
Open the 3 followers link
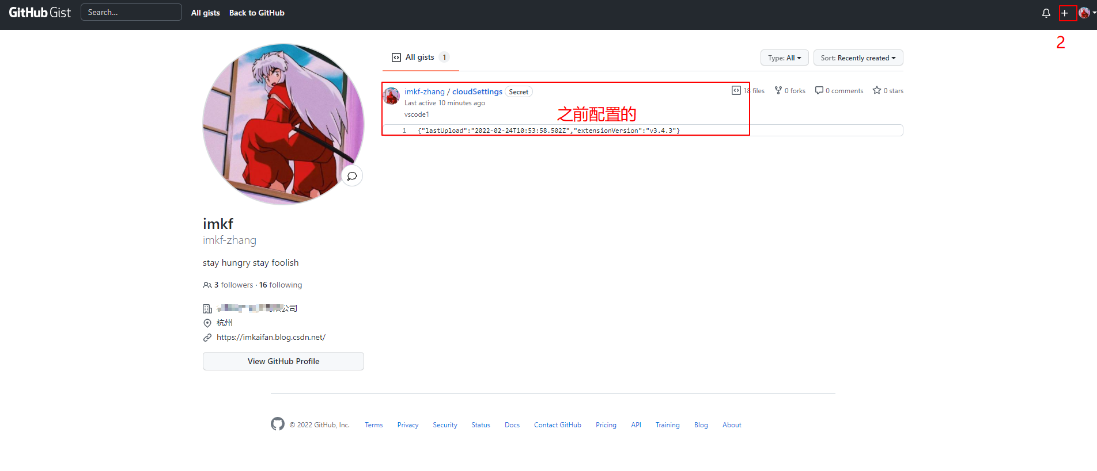233,285
